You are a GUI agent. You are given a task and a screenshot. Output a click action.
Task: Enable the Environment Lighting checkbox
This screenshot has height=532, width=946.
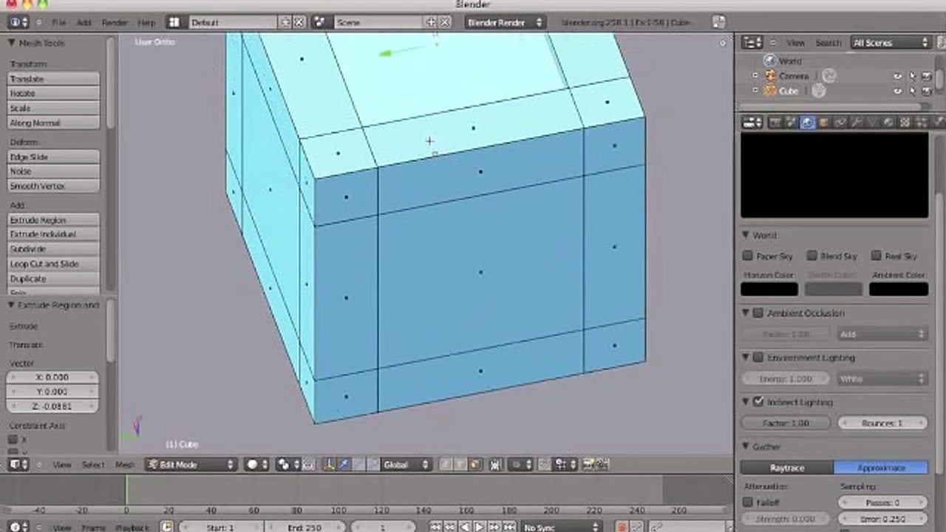click(x=758, y=358)
